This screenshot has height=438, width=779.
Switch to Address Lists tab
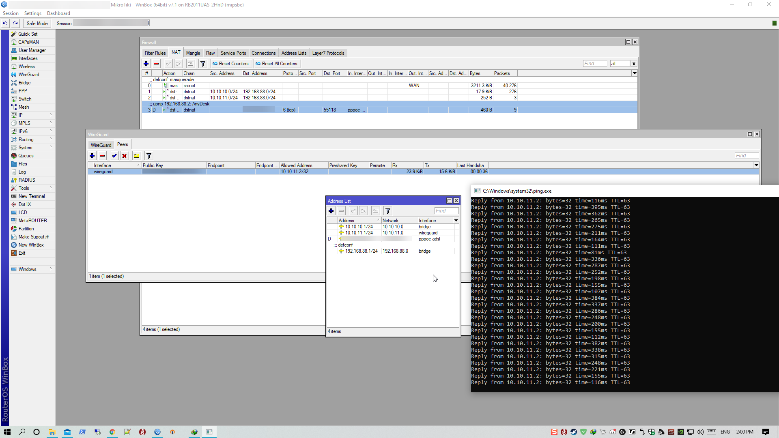click(294, 53)
